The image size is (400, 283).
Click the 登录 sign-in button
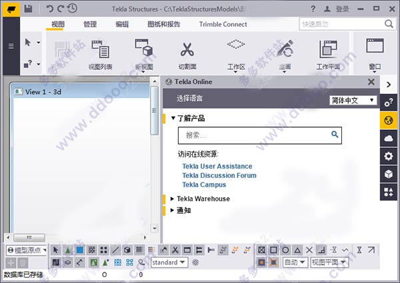343,9
